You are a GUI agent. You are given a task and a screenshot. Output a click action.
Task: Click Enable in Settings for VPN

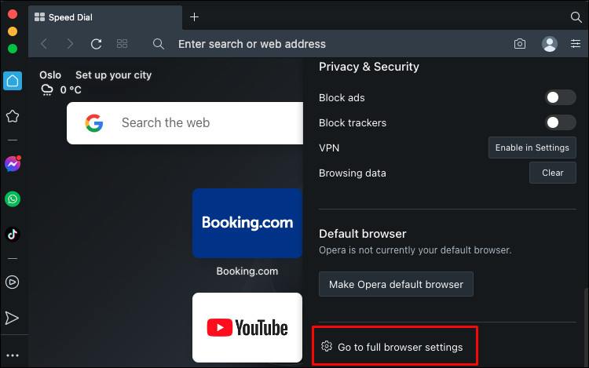point(532,148)
